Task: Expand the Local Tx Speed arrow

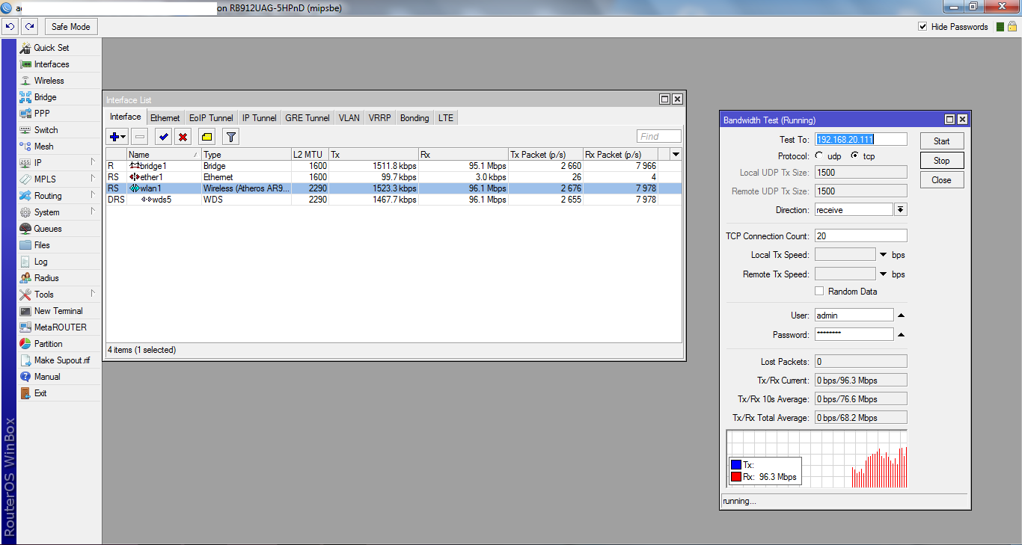Action: (x=884, y=255)
